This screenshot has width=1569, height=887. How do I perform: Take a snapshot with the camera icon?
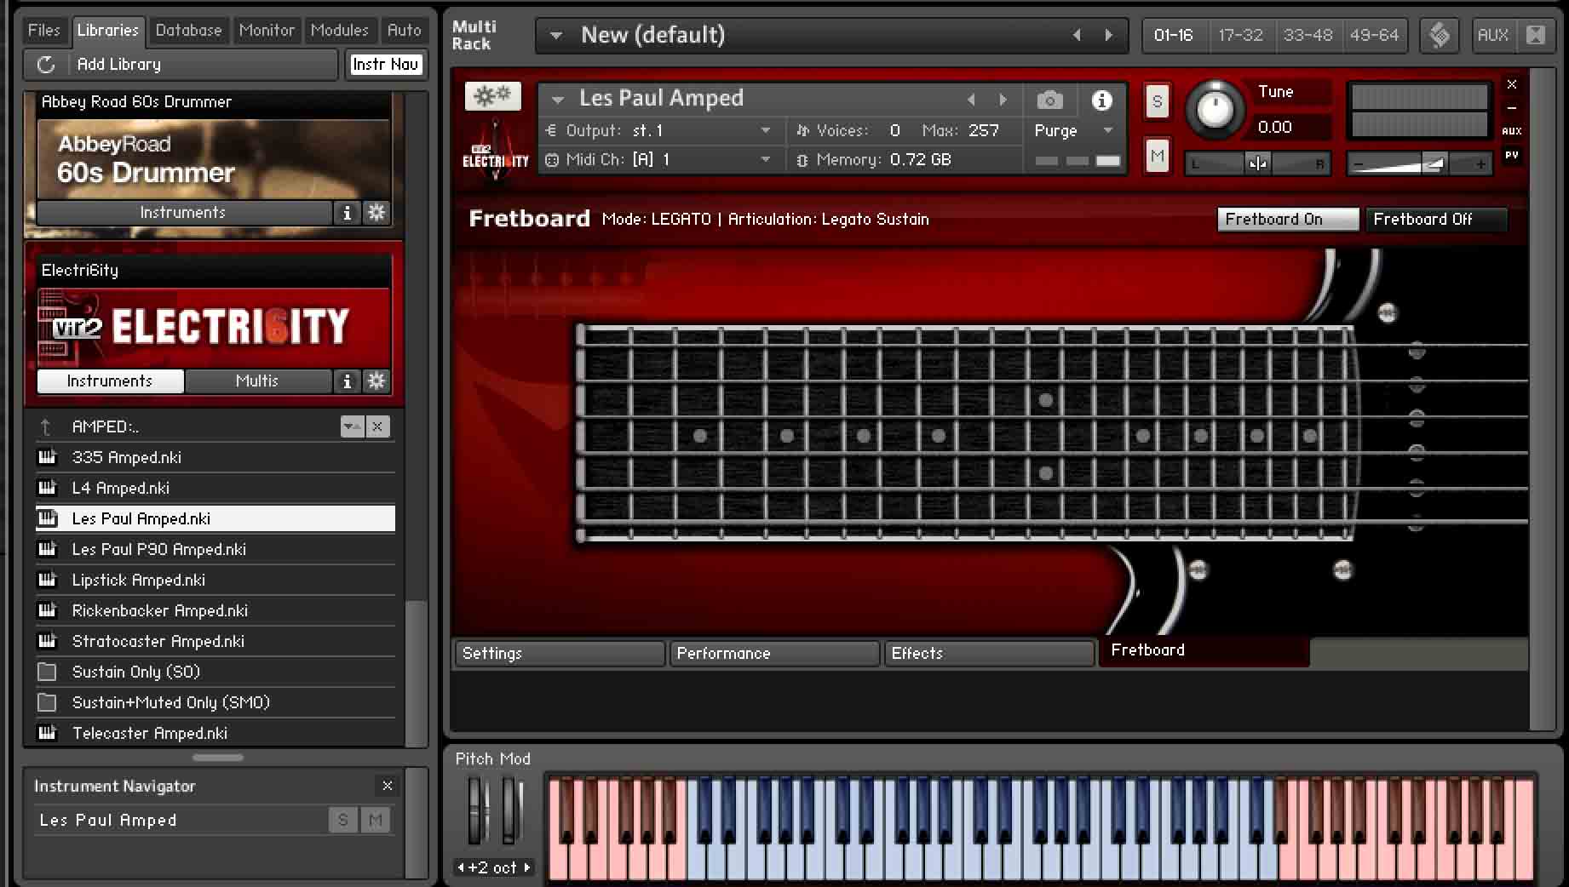(1049, 100)
